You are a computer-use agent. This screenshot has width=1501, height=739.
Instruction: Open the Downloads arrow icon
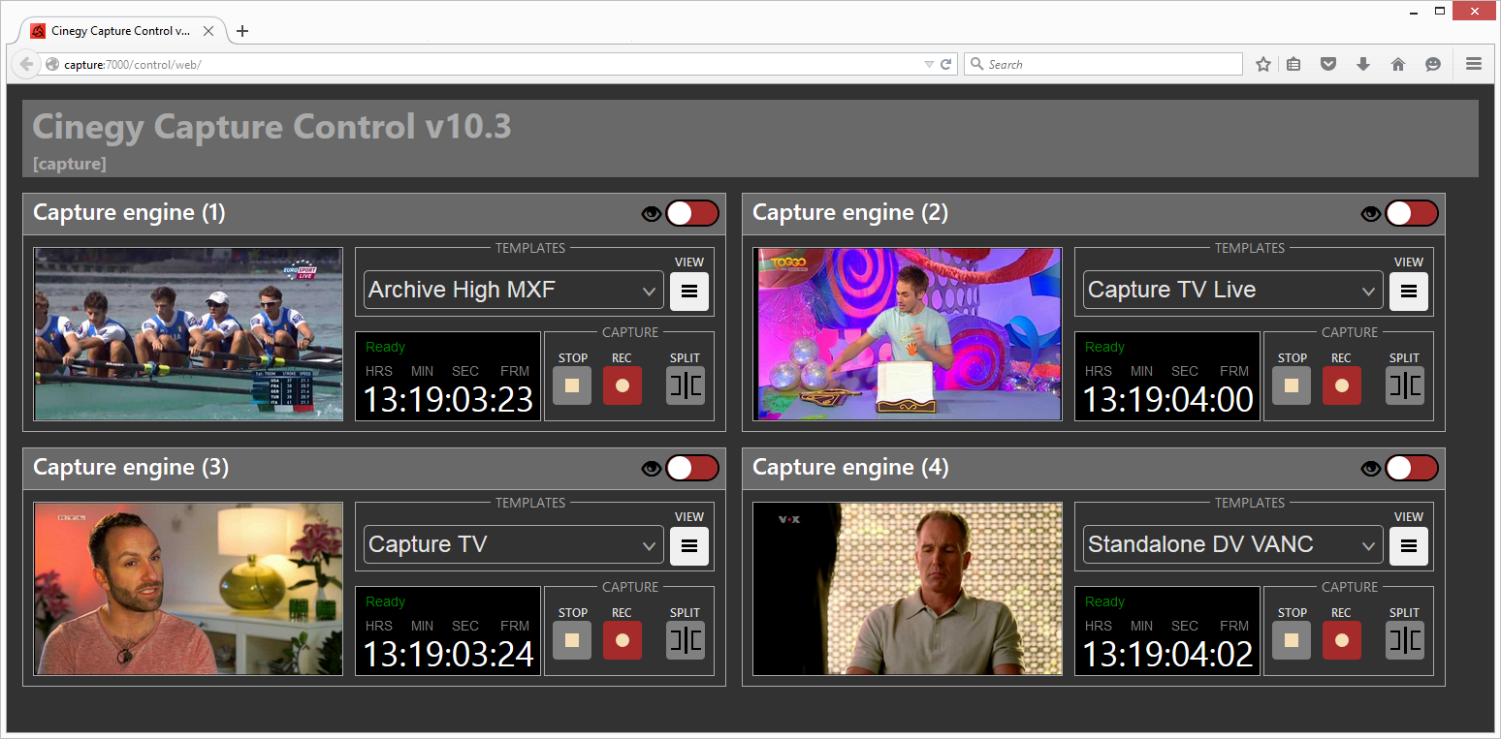pyautogui.click(x=1363, y=64)
